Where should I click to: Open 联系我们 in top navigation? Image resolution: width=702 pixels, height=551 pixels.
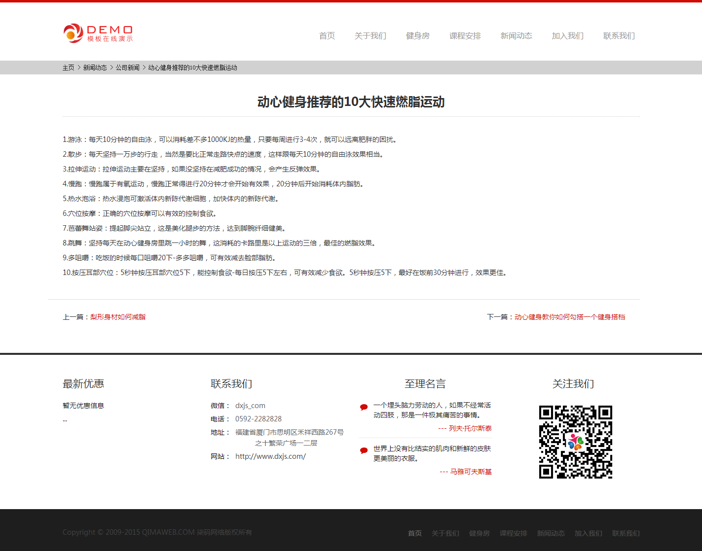pyautogui.click(x=619, y=36)
